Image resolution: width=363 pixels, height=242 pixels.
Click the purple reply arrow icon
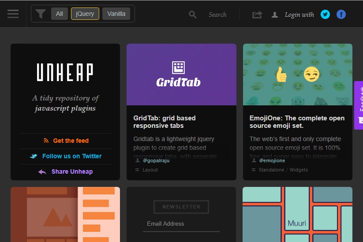click(42, 171)
